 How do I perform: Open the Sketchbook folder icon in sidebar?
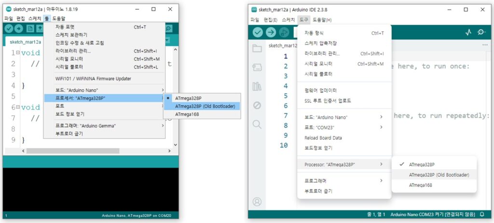click(257, 48)
